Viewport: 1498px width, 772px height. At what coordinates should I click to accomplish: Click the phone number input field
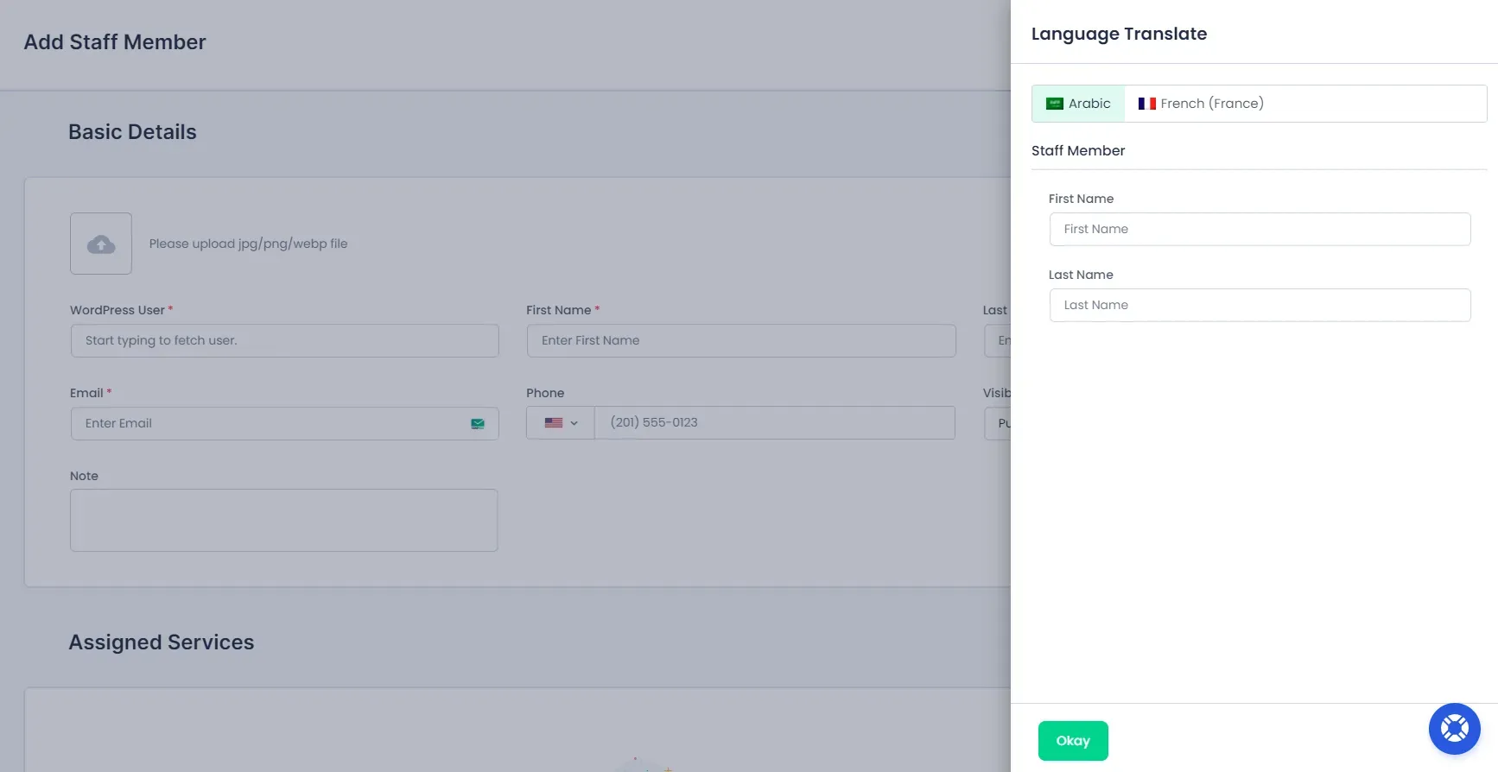click(x=775, y=423)
